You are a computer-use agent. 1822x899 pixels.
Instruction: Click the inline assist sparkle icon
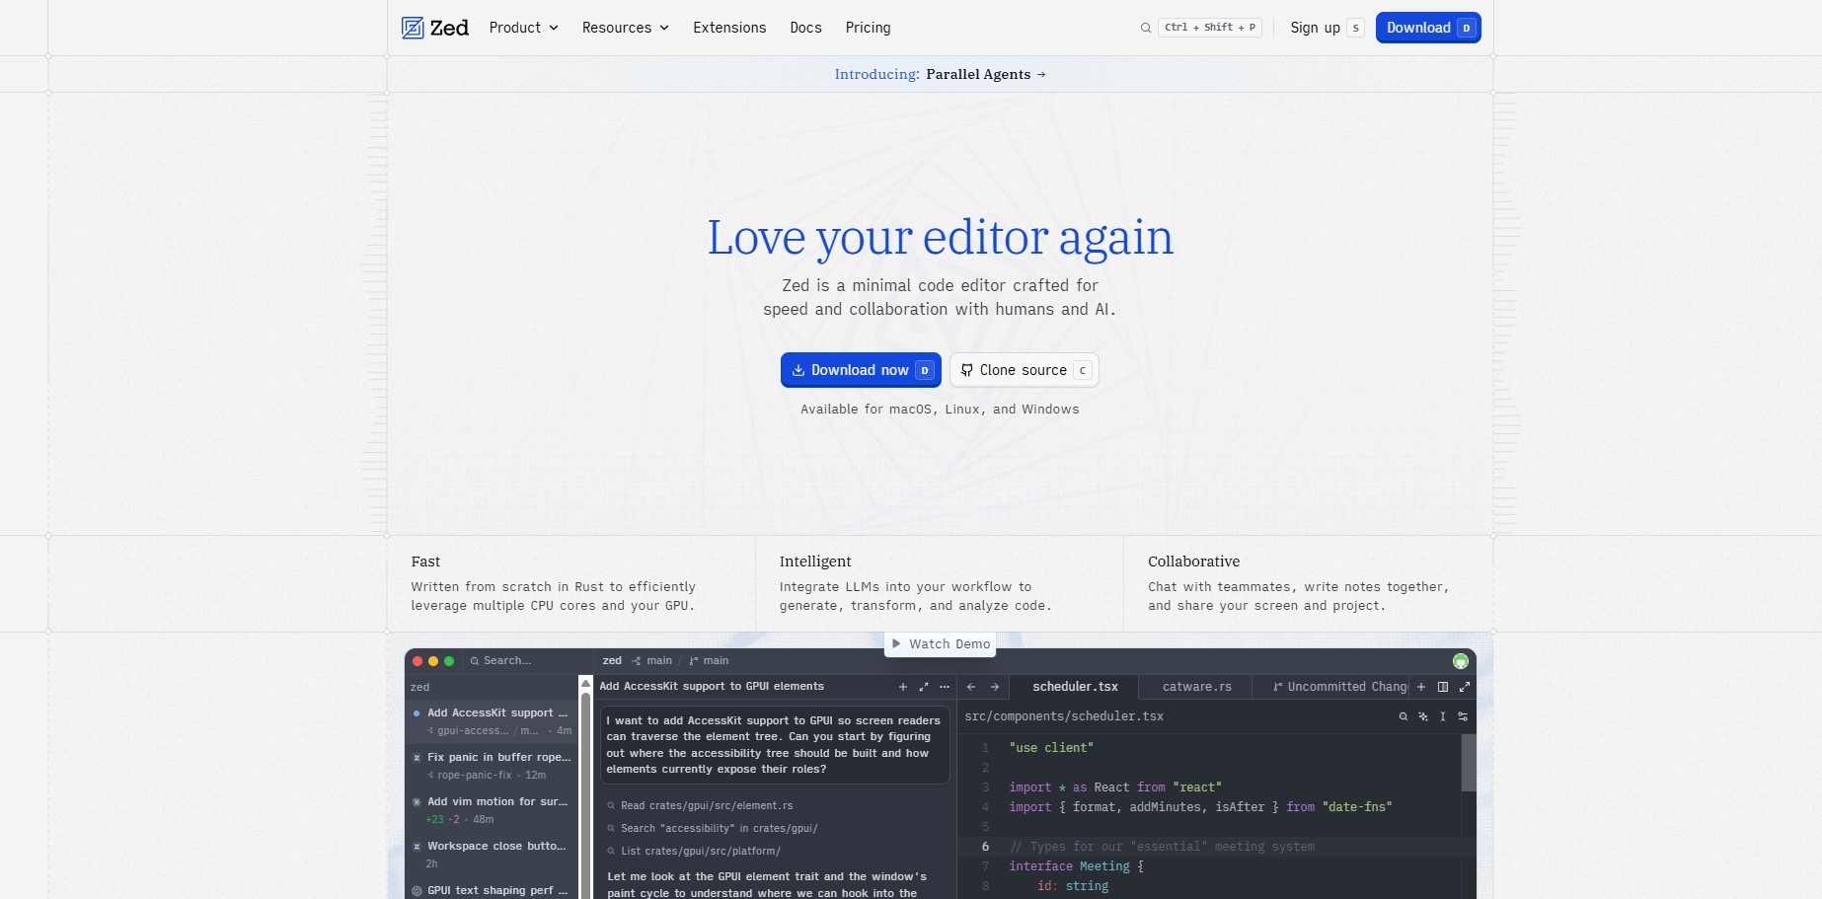click(1423, 716)
